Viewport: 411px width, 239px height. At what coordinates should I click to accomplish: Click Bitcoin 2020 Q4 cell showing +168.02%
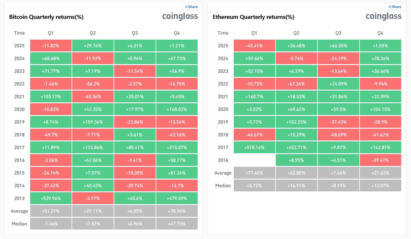tap(177, 109)
